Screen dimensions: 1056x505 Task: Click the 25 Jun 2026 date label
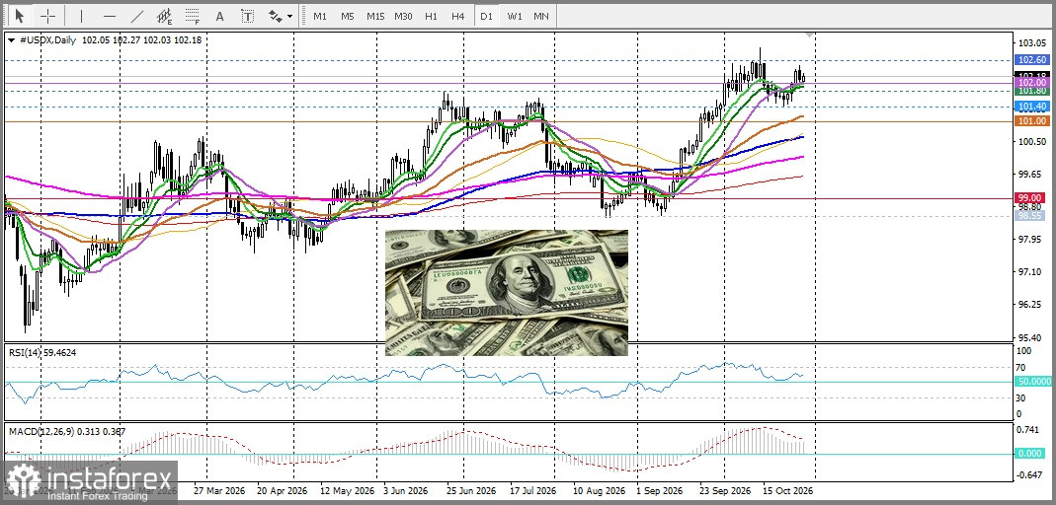pyautogui.click(x=471, y=490)
